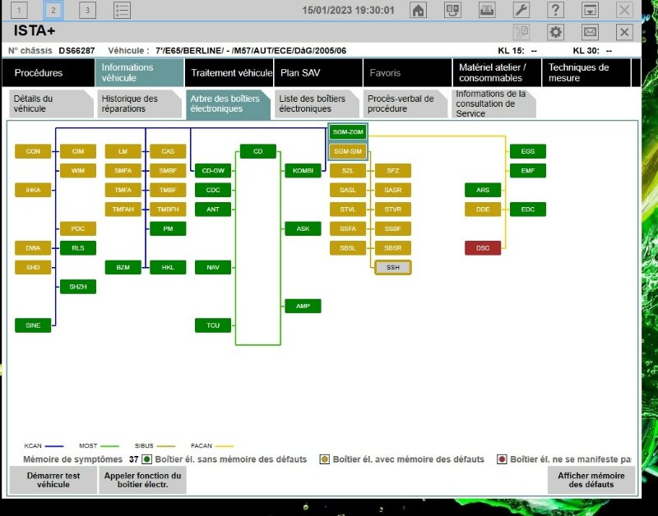Select the red DSC control unit
The width and height of the screenshot is (658, 516).
483,248
